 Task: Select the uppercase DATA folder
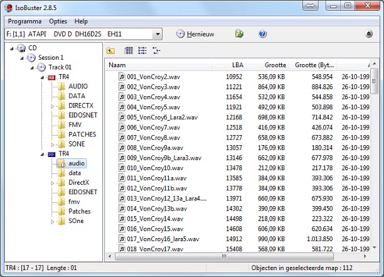[x=77, y=96]
